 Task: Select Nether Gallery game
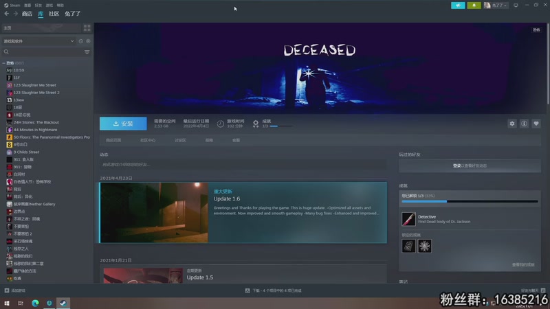(x=34, y=204)
